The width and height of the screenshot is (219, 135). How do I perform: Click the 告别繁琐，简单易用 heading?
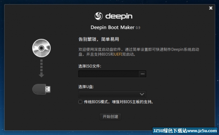point(99,39)
